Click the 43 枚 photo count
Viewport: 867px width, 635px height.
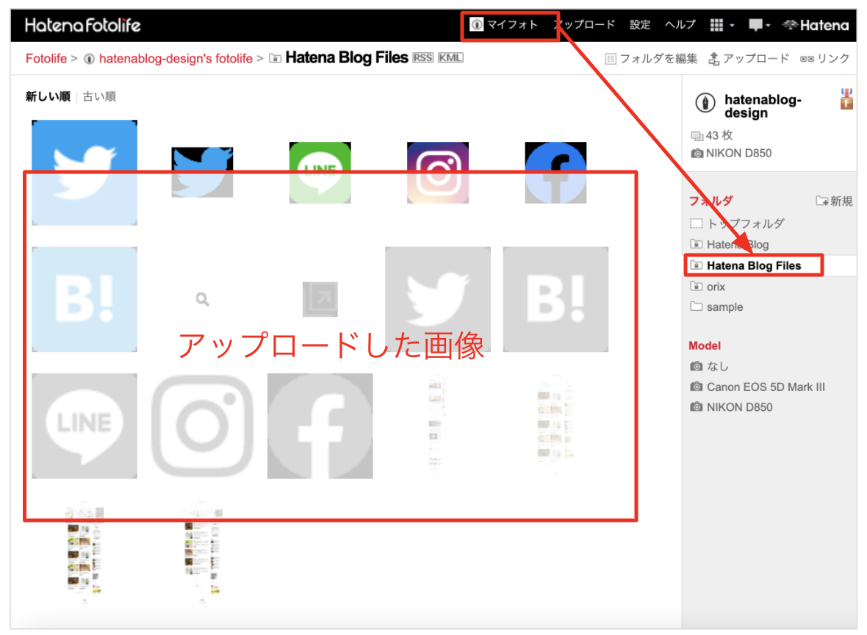[x=712, y=135]
